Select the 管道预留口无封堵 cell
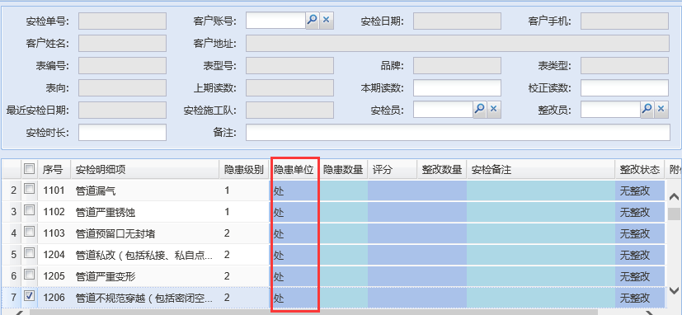This screenshot has width=682, height=315. [x=145, y=233]
